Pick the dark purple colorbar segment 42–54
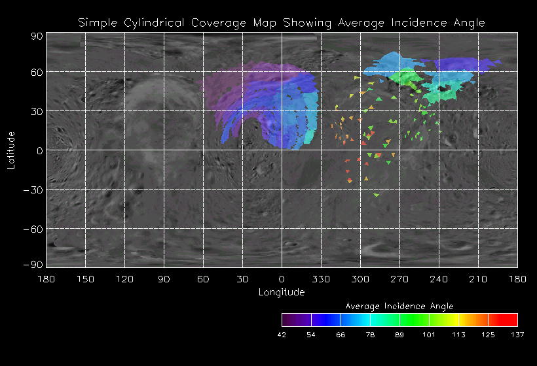Viewport: 537px width, 366px height. pyautogui.click(x=297, y=320)
